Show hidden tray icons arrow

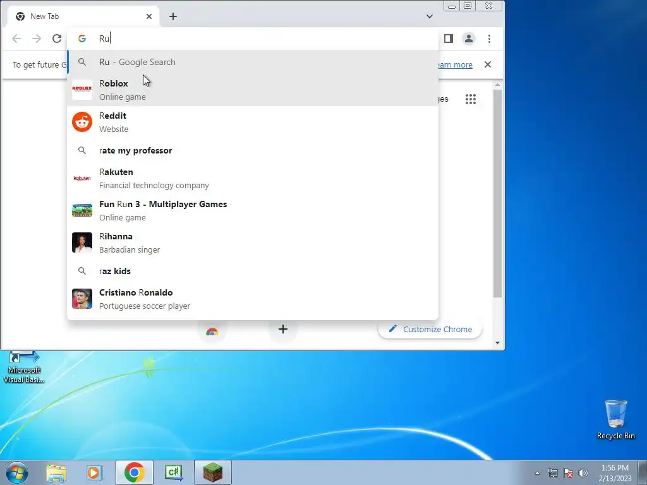537,473
